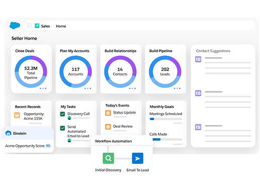Open the Deal Review event
Viewport: 260px width, 186px height.
123,126
